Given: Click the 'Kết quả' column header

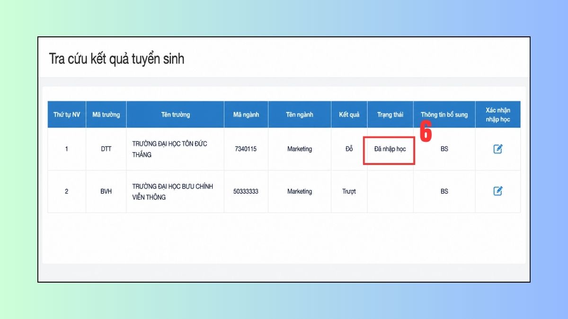Looking at the screenshot, I should pos(349,114).
